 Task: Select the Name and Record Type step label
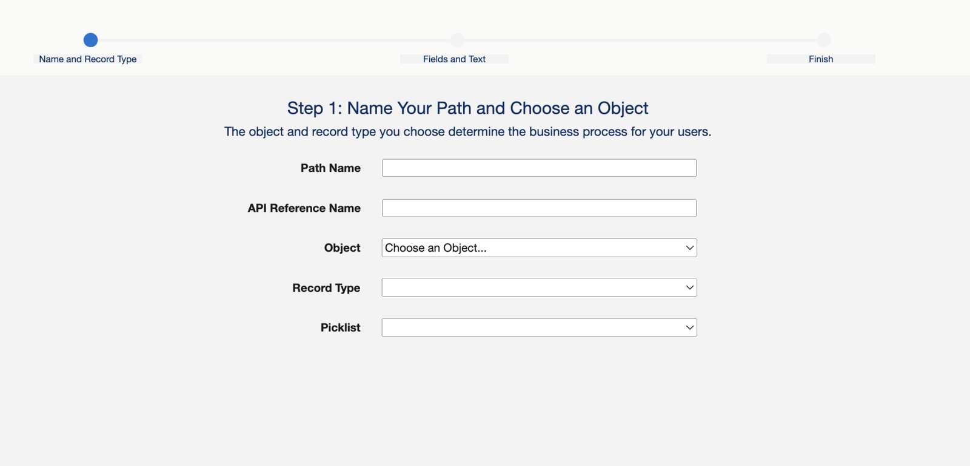click(x=88, y=59)
